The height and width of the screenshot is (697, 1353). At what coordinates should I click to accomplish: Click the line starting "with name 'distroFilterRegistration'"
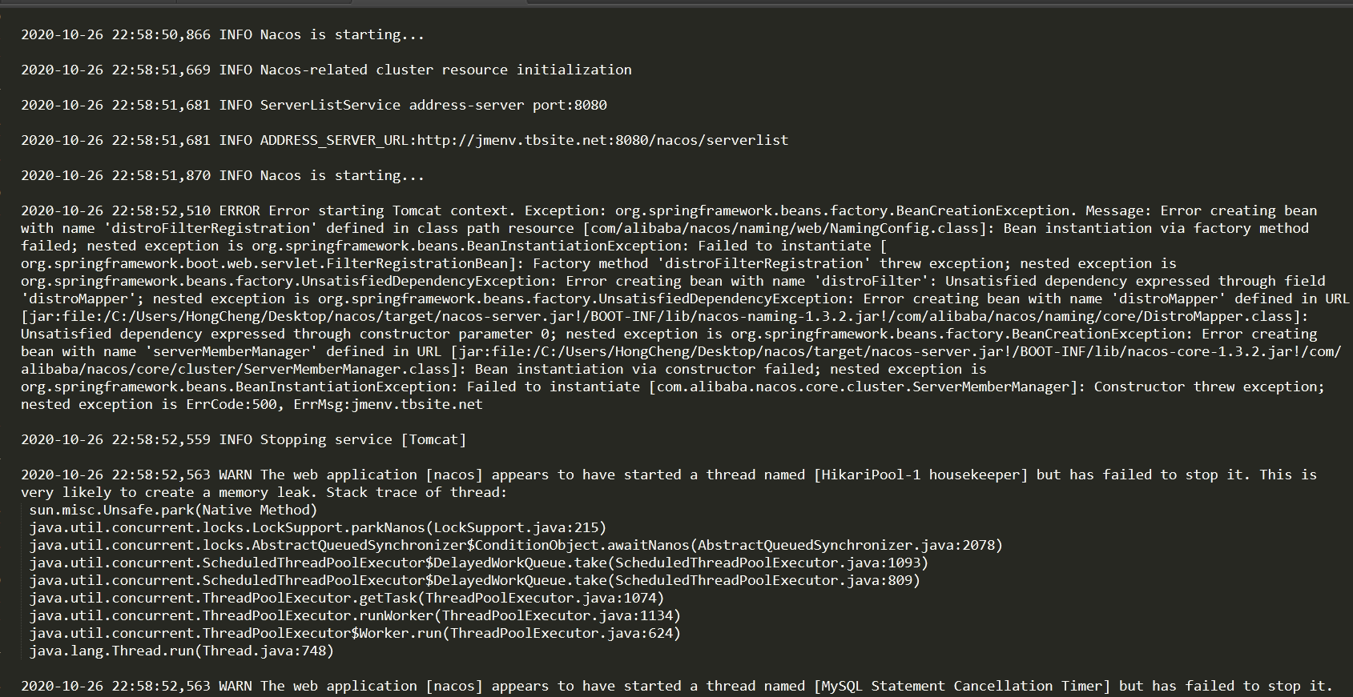pyautogui.click(x=665, y=228)
